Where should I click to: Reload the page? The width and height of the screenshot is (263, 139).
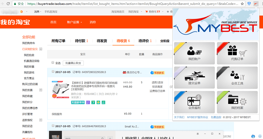[8, 4]
